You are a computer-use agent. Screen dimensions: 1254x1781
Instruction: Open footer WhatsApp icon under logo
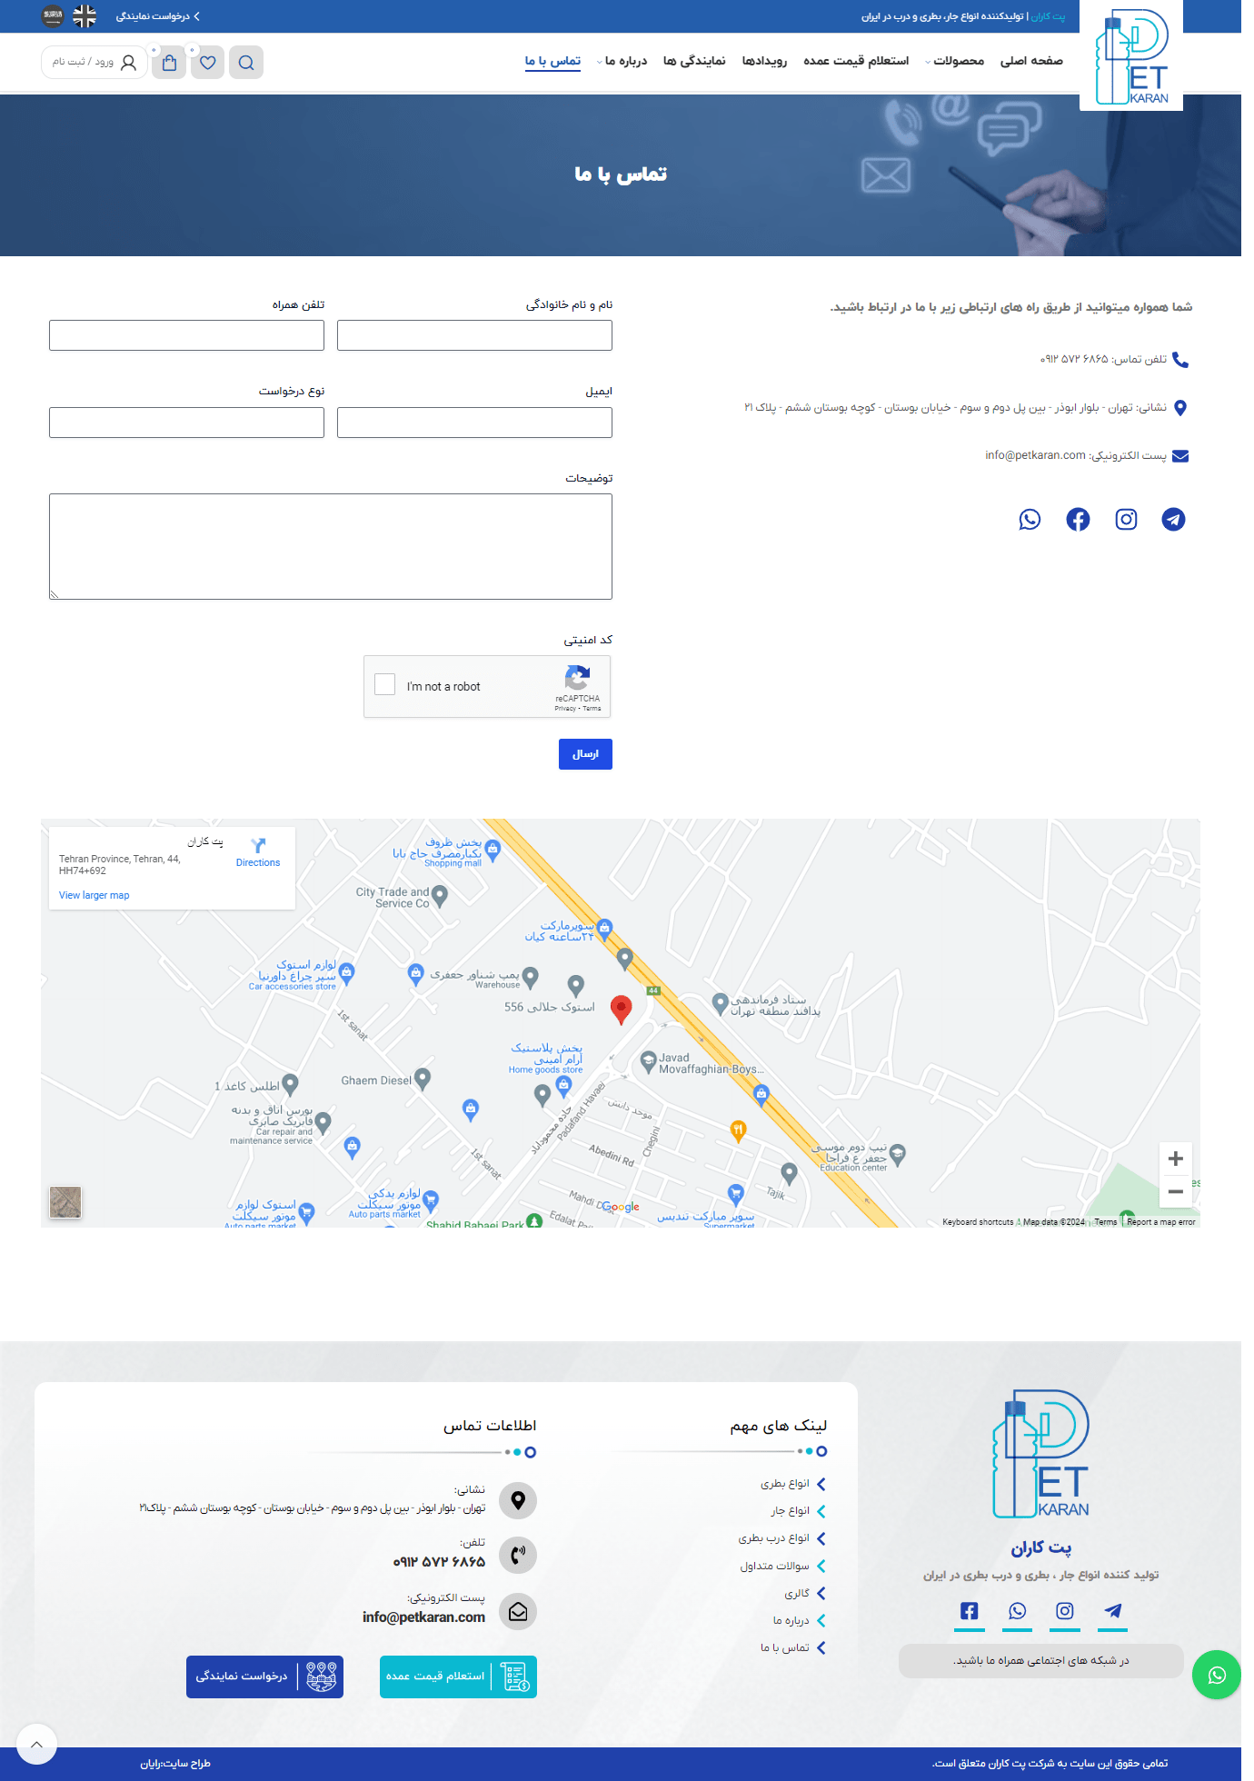pos(1017,1611)
